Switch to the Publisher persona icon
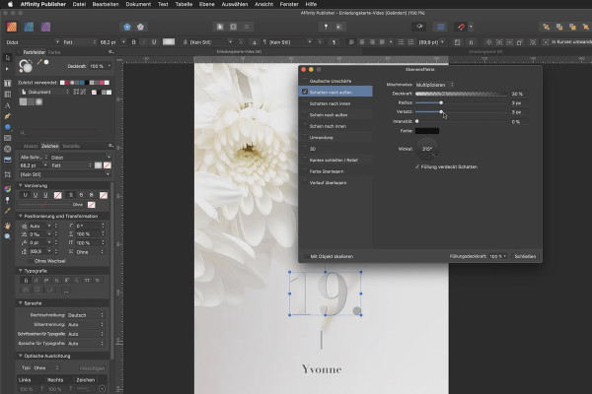Viewport: 592px width, 394px height. pos(12,27)
